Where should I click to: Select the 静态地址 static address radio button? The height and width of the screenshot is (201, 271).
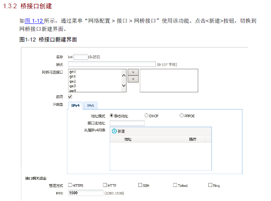(x=112, y=115)
